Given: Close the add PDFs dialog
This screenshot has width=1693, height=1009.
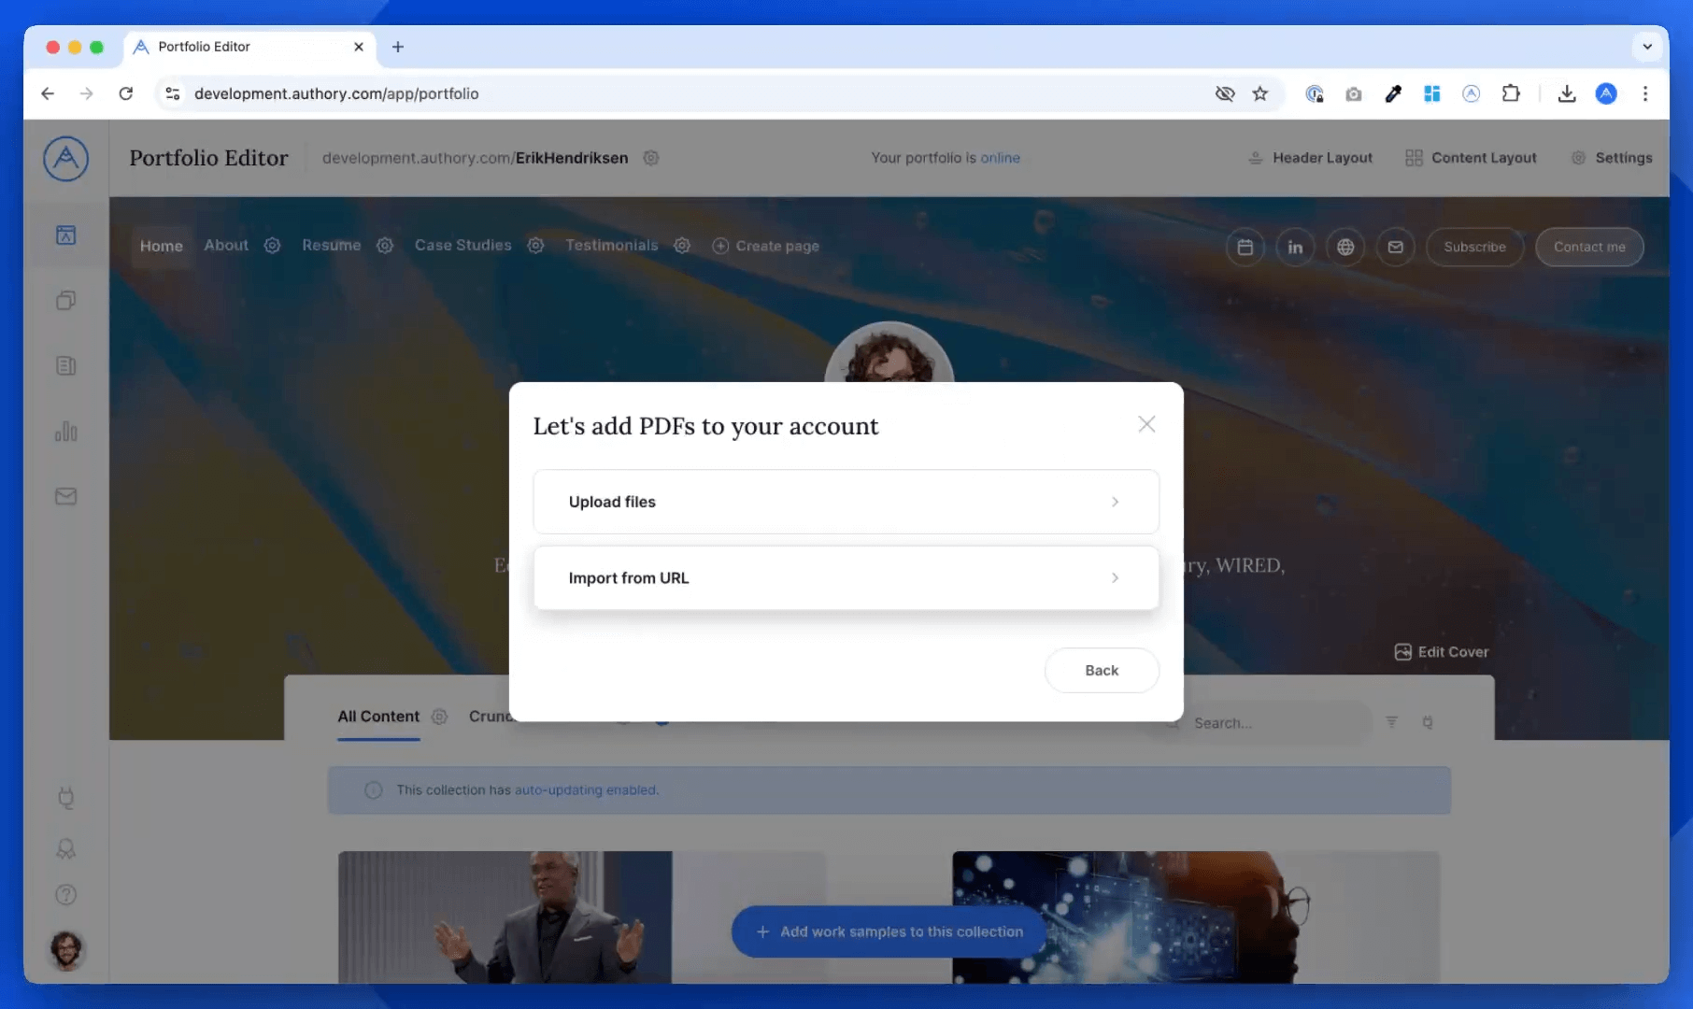Looking at the screenshot, I should point(1146,424).
